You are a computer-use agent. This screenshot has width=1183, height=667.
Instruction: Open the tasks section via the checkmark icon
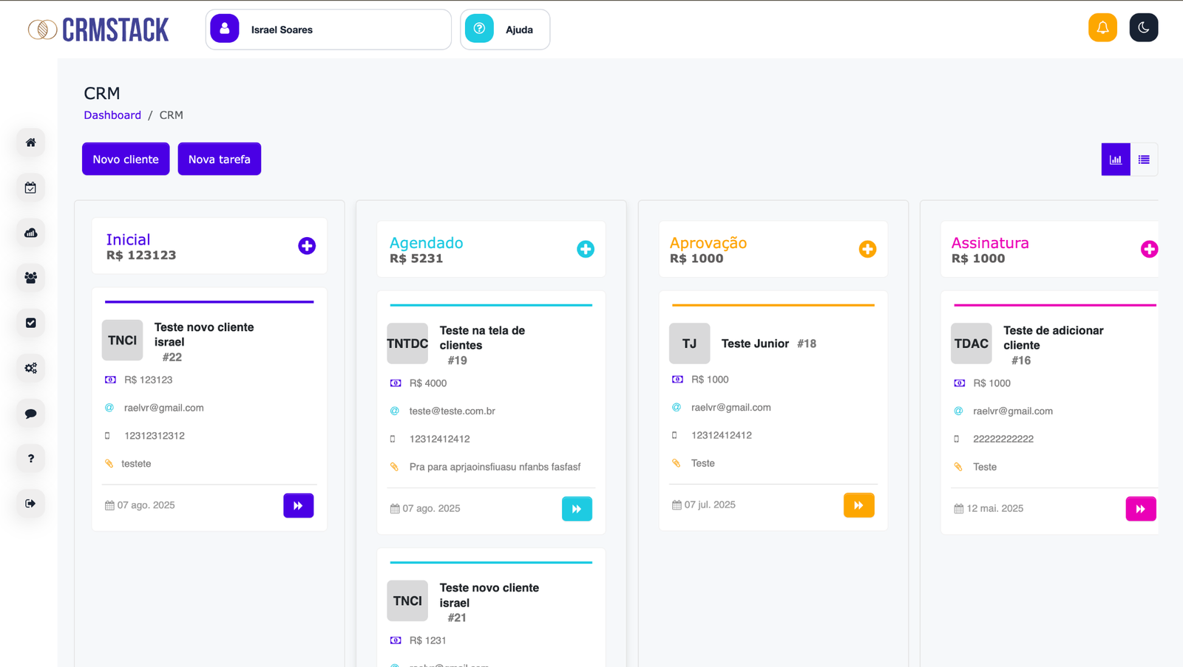click(x=30, y=323)
